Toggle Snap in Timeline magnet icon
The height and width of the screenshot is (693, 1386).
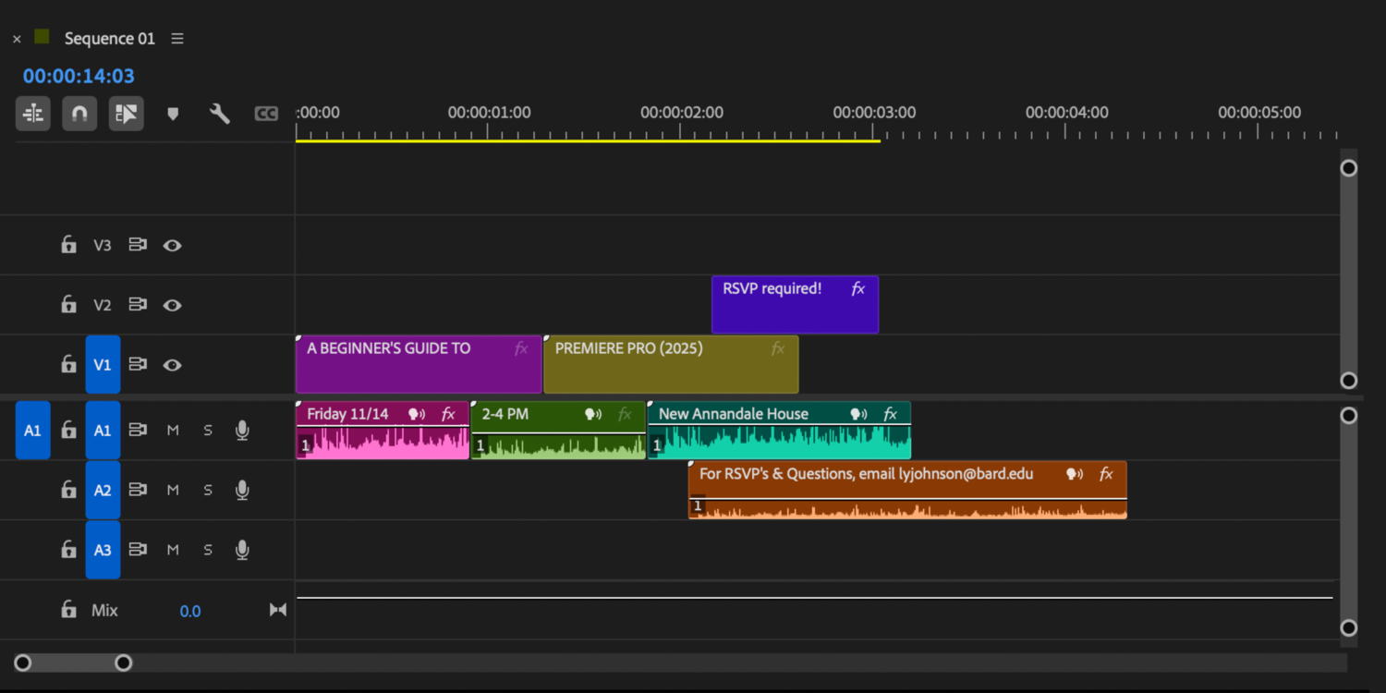click(79, 114)
